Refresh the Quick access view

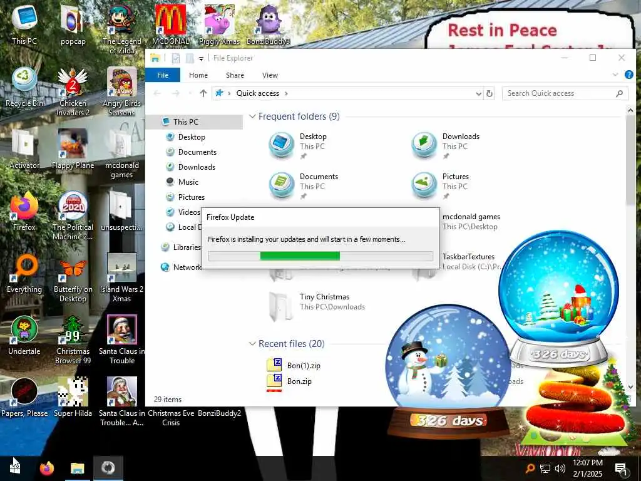tap(490, 94)
